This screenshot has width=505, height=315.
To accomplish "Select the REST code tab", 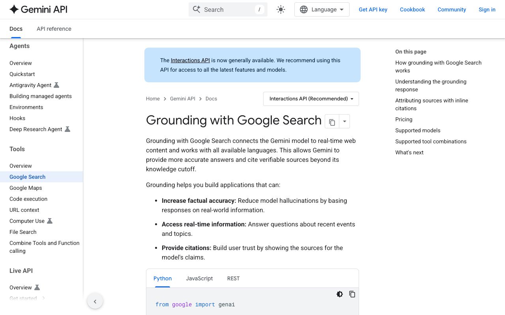I will point(234,278).
